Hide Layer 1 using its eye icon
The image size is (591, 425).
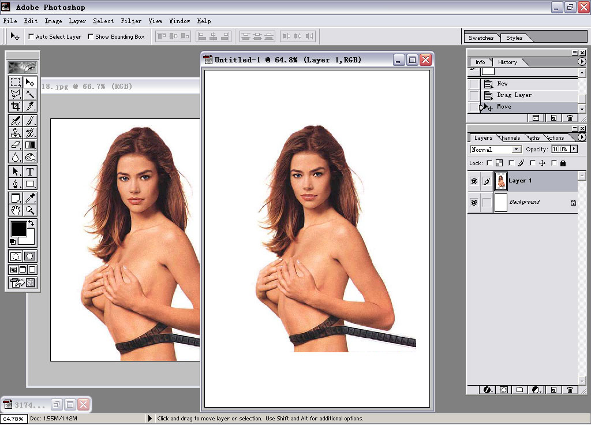(474, 181)
